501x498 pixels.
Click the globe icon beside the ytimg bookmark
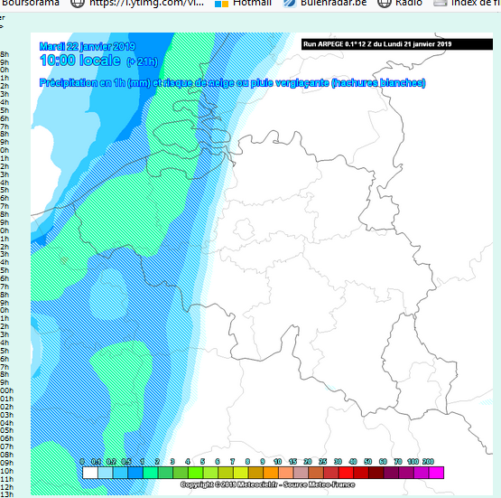pyautogui.click(x=78, y=3)
